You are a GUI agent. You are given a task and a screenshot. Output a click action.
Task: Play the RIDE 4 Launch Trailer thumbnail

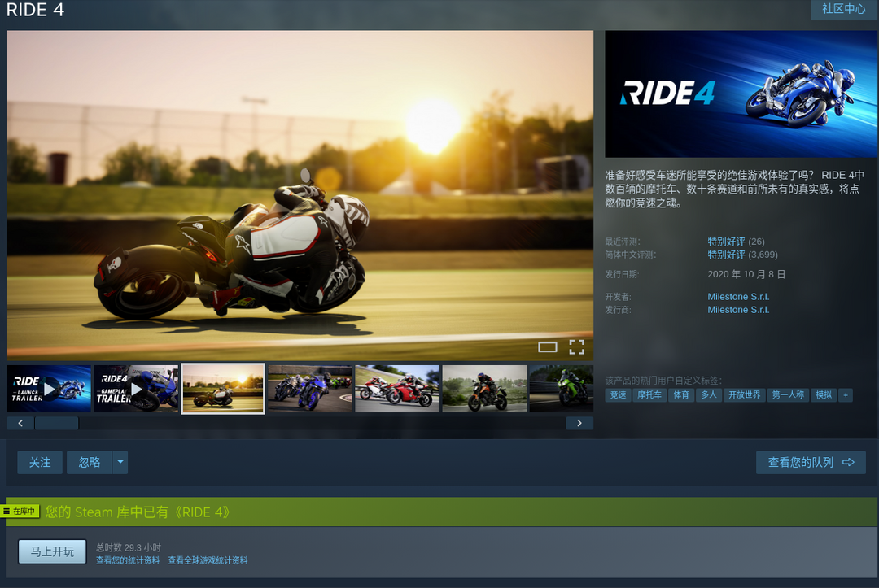pyautogui.click(x=49, y=389)
